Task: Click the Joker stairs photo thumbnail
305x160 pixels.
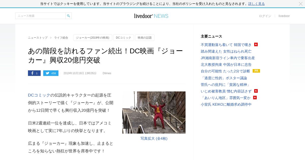Action: (x=154, y=113)
